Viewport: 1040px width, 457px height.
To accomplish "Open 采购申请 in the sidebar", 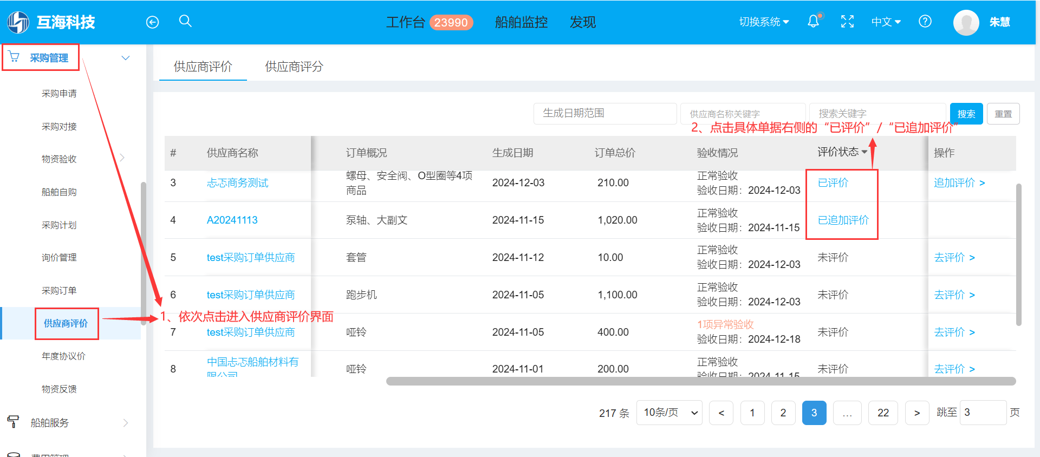I will 59,94.
